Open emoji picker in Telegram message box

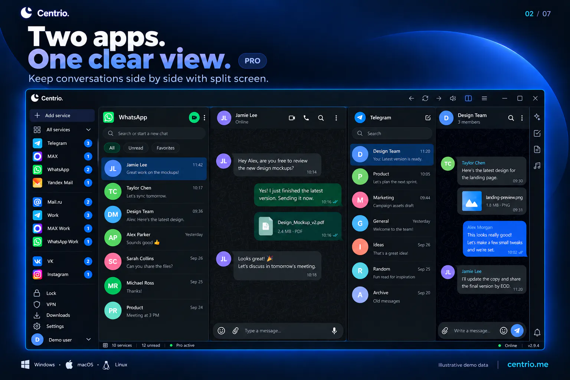[x=504, y=331]
